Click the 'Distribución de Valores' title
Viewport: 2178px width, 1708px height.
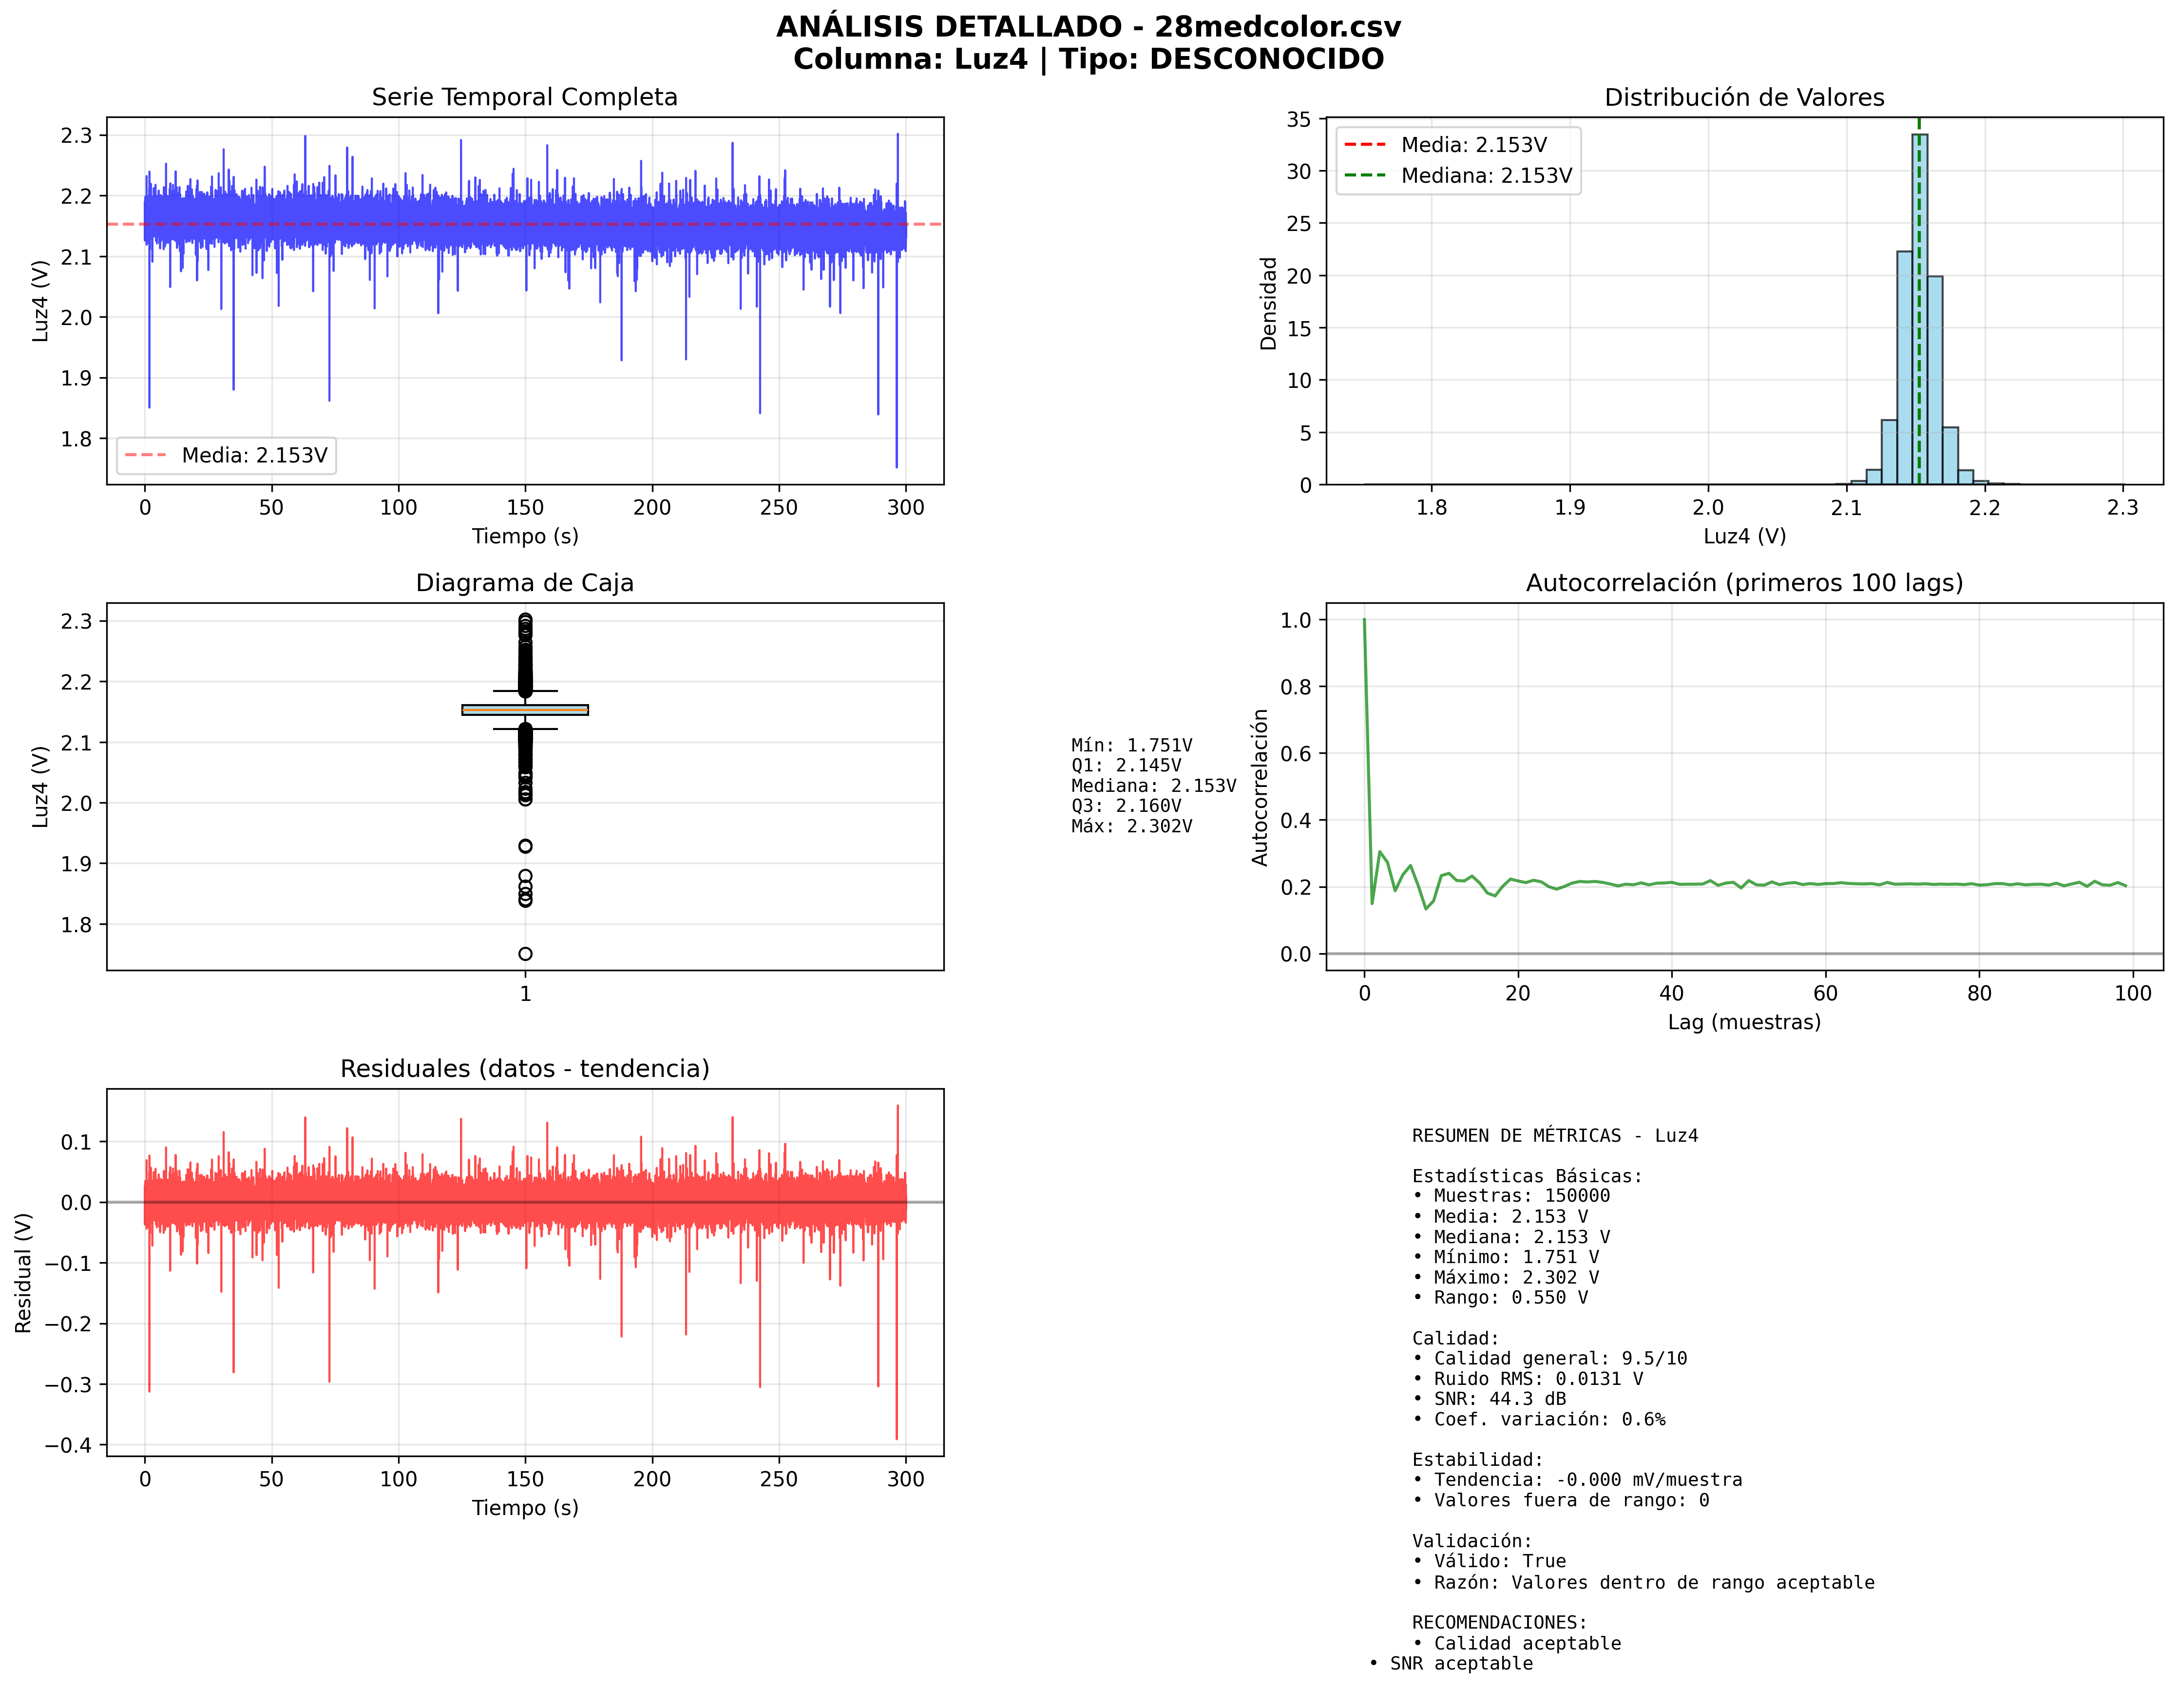point(1743,97)
